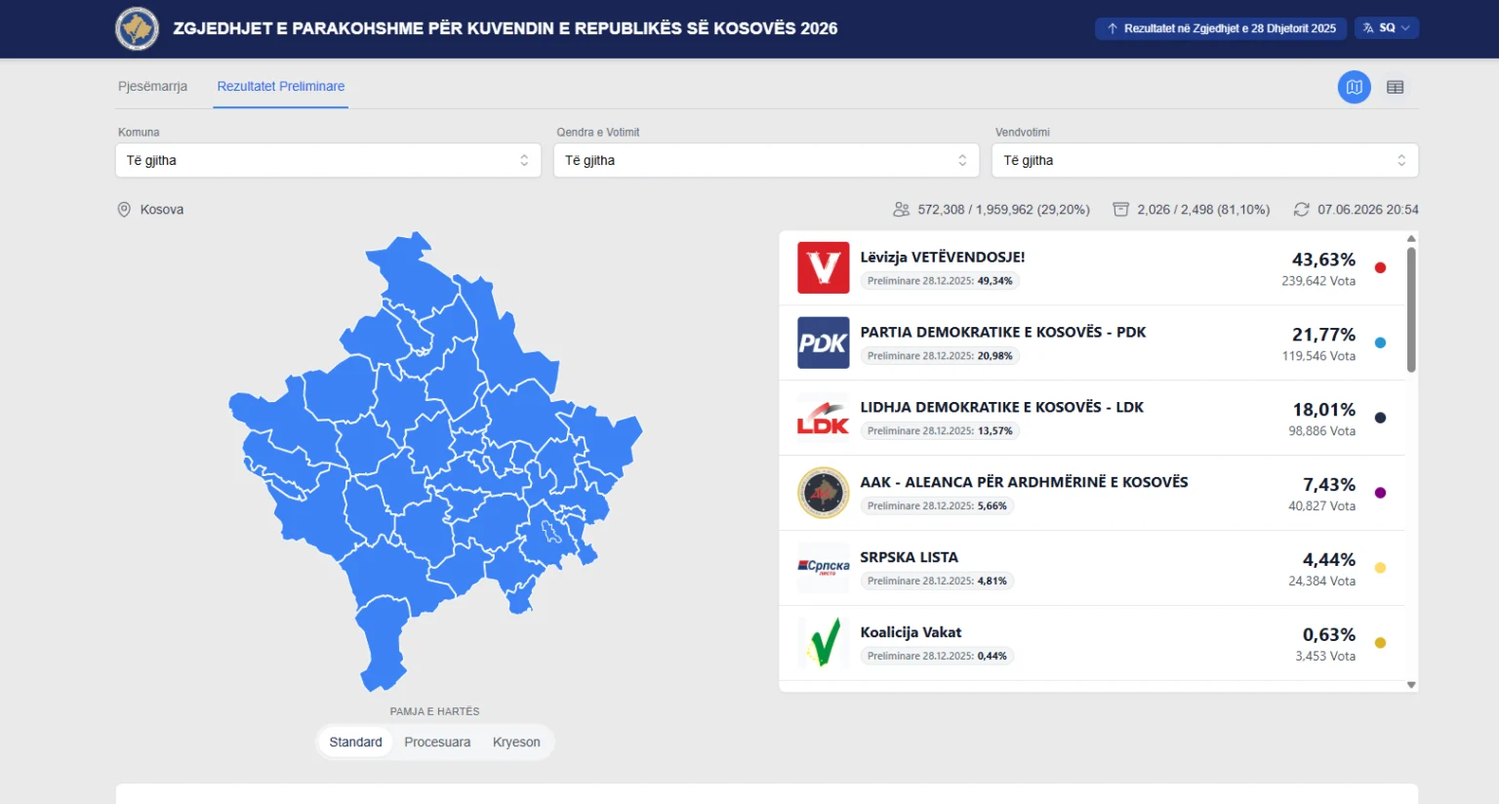The height and width of the screenshot is (804, 1499).
Task: Open the Komuna dropdown
Action: [328, 160]
